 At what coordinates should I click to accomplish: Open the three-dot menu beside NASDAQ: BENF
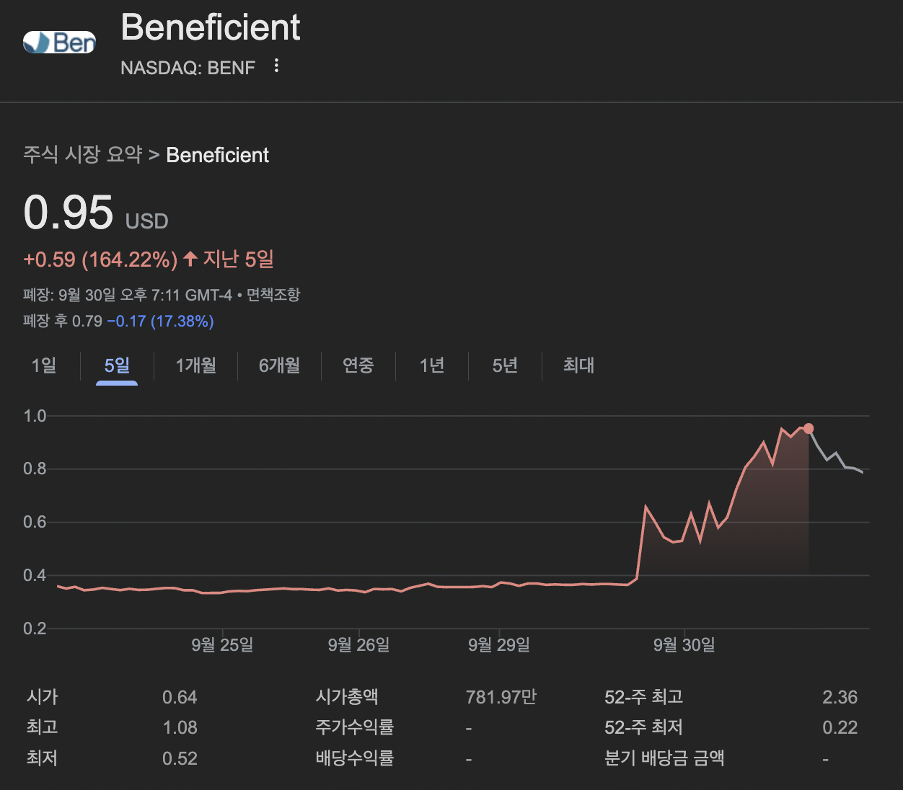(x=276, y=66)
